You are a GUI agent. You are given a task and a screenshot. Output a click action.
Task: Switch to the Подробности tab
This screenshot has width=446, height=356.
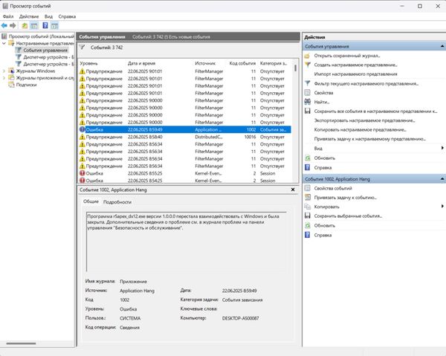click(117, 202)
